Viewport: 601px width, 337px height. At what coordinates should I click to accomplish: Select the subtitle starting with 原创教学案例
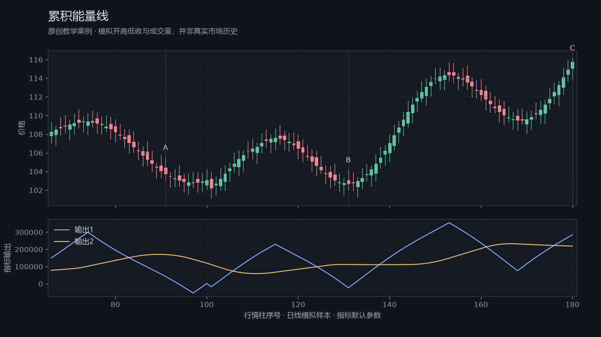[143, 32]
